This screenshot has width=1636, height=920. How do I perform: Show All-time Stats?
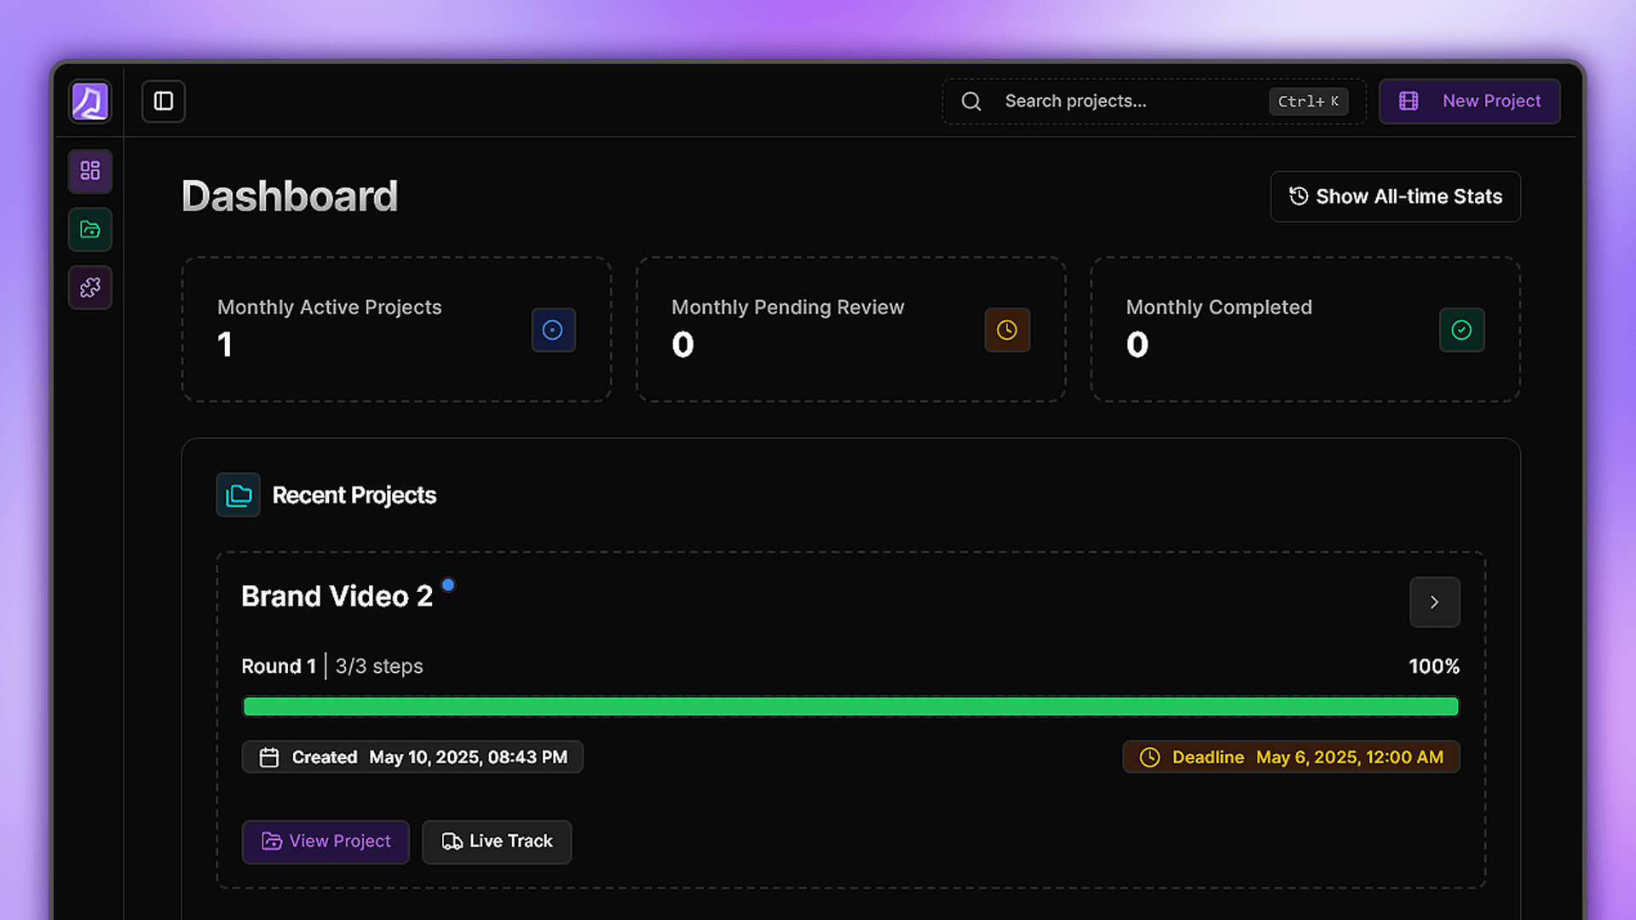[x=1396, y=197]
